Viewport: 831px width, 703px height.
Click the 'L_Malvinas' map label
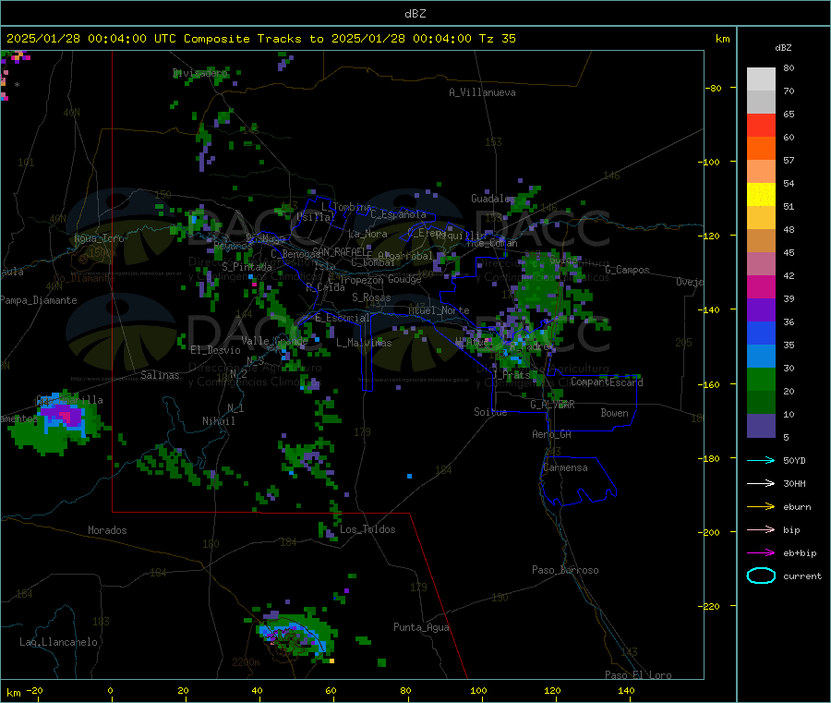tap(364, 343)
